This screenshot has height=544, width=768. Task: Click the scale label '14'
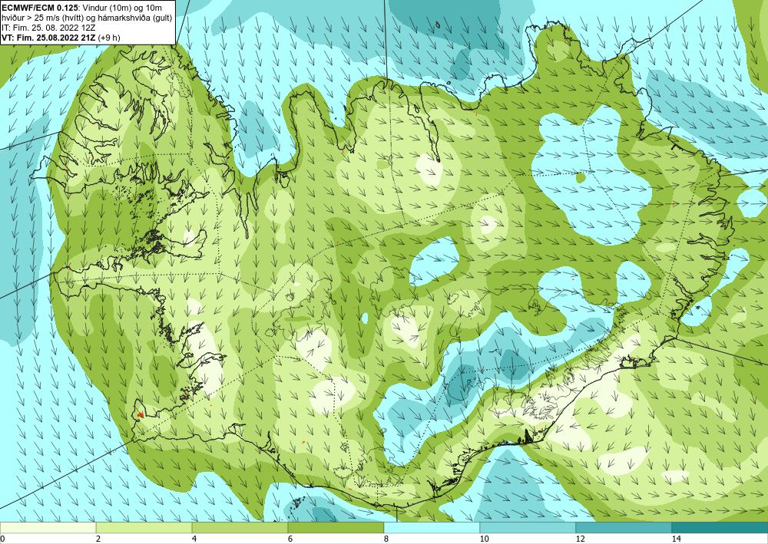click(x=677, y=539)
